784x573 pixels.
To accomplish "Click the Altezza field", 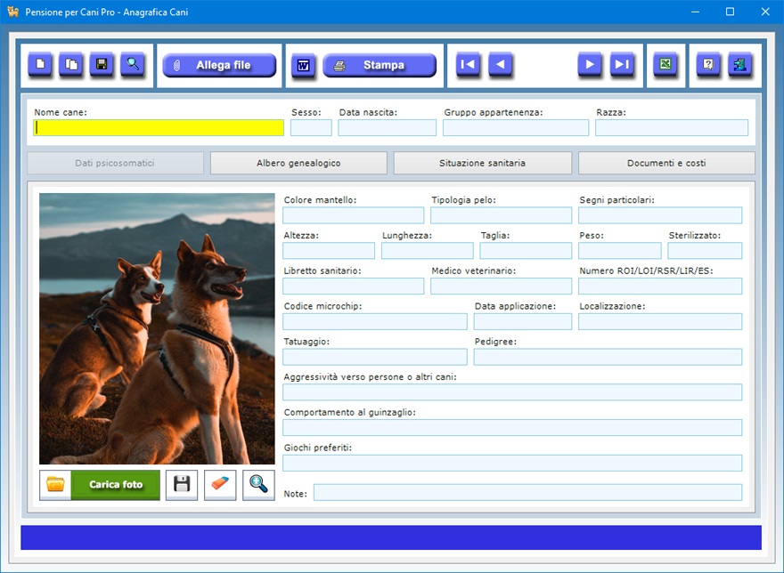I will coord(329,251).
